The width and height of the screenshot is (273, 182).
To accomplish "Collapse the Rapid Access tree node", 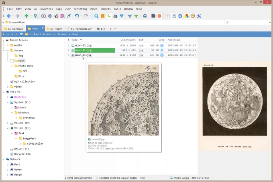I will [x=4, y=40].
